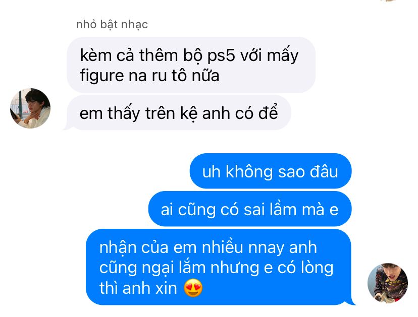Screen dimensions: 418x317
Task: Click the word "không" in the first blue bubble
Action: (x=249, y=171)
